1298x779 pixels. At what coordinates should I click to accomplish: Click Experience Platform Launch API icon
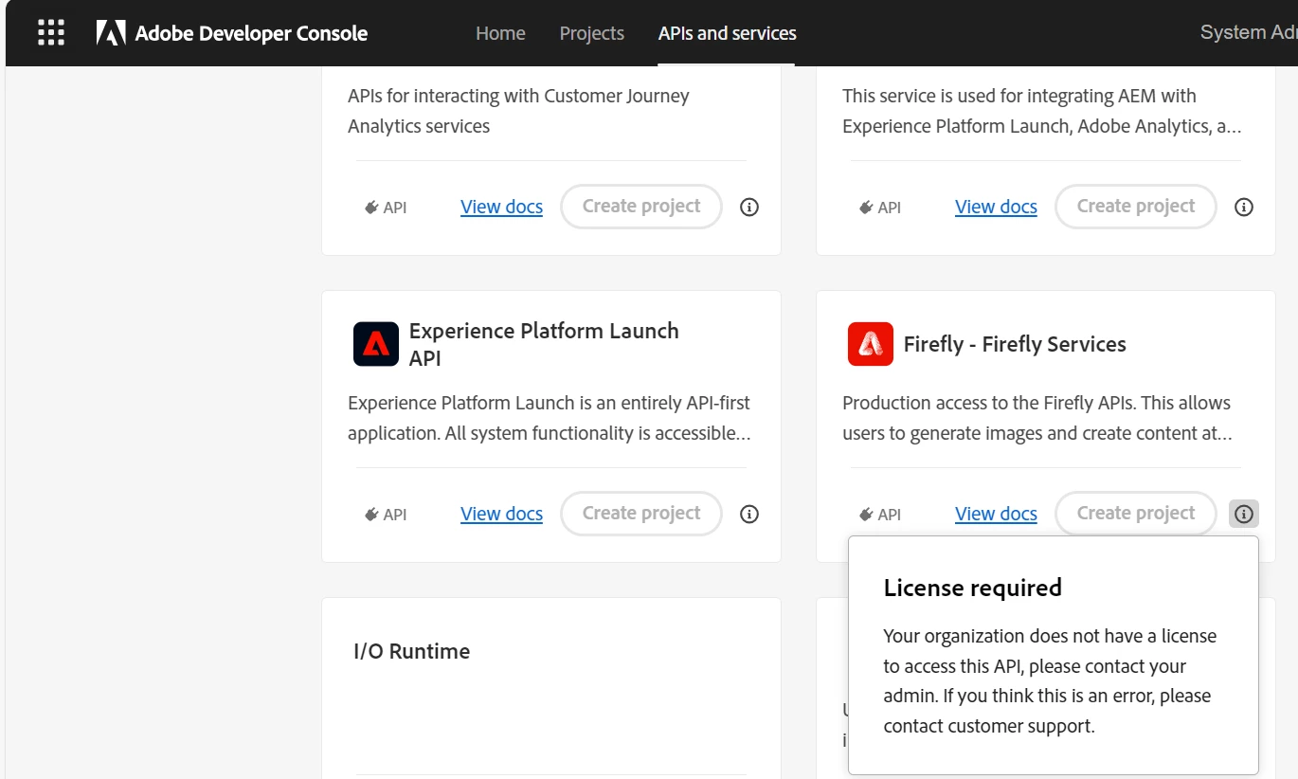tap(376, 344)
